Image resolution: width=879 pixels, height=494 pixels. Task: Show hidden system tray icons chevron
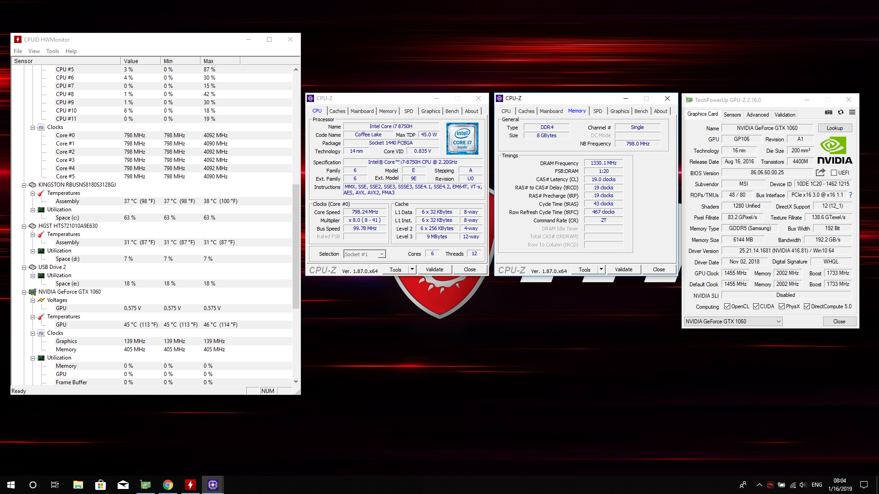click(x=759, y=485)
